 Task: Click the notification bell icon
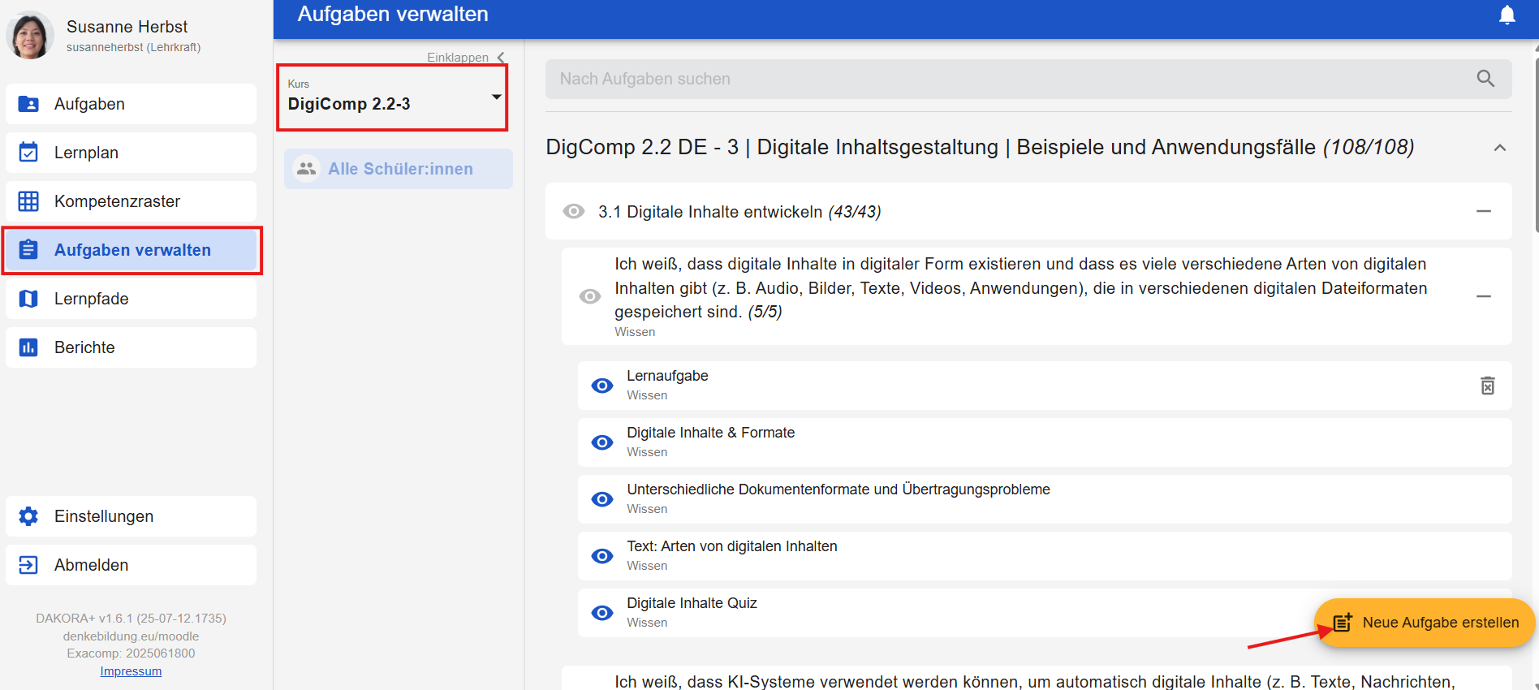1507,15
